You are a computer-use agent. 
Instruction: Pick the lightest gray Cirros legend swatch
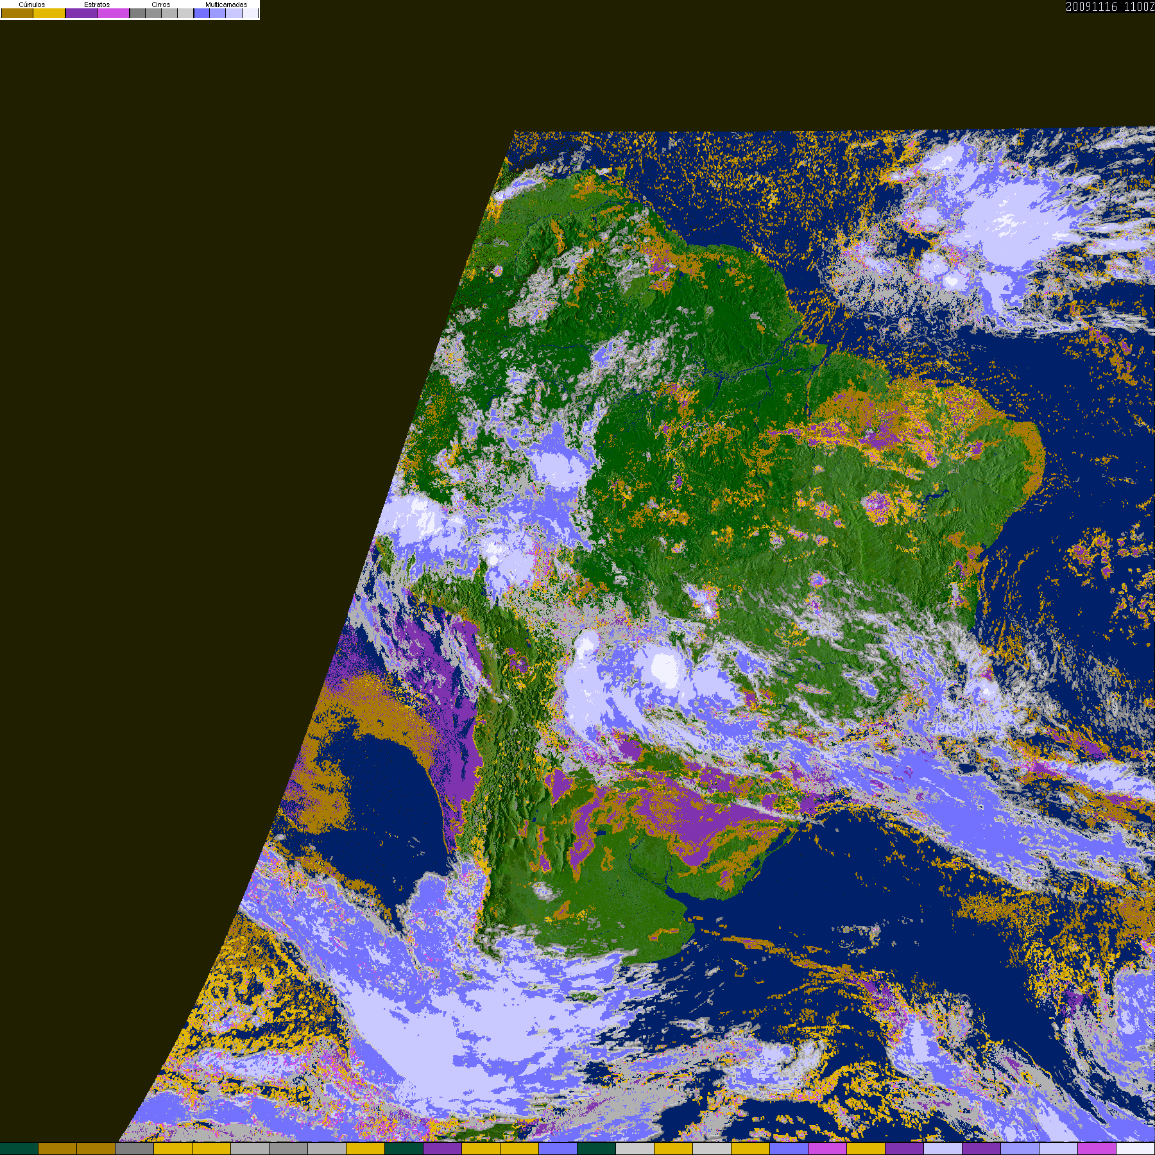pyautogui.click(x=185, y=13)
